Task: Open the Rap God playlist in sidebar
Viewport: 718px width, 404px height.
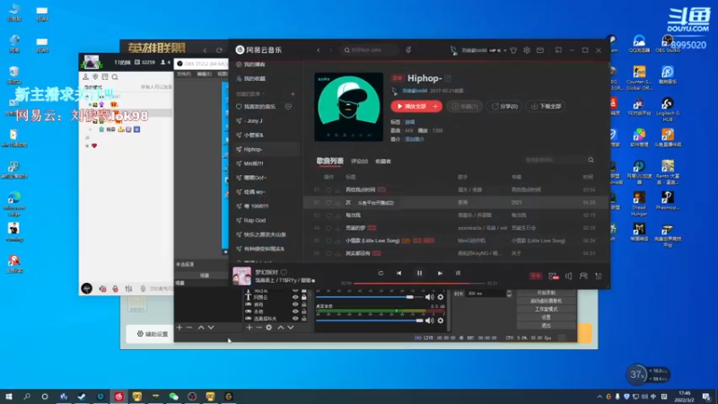Action: pyautogui.click(x=255, y=220)
